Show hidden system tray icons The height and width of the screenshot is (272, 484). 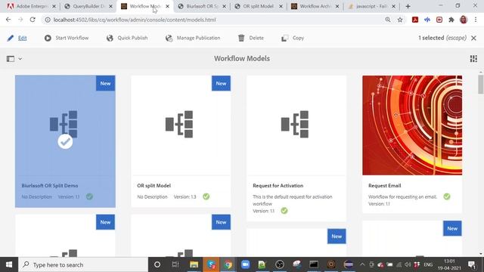pos(362,264)
